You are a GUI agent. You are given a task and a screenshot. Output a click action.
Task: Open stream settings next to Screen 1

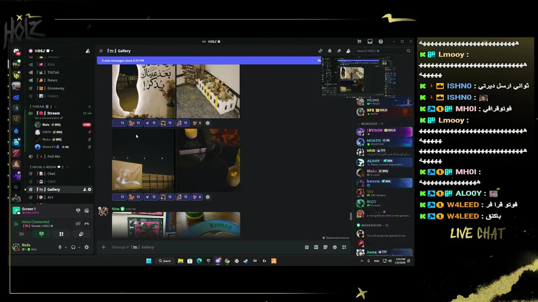(87, 211)
